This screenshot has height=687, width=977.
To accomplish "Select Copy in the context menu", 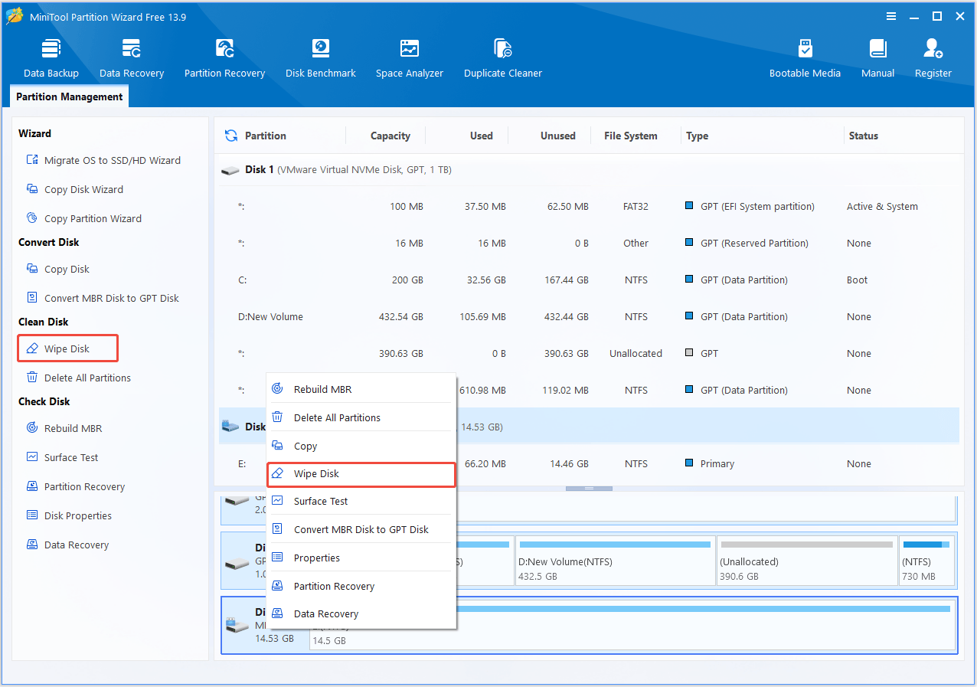I will tap(361, 446).
